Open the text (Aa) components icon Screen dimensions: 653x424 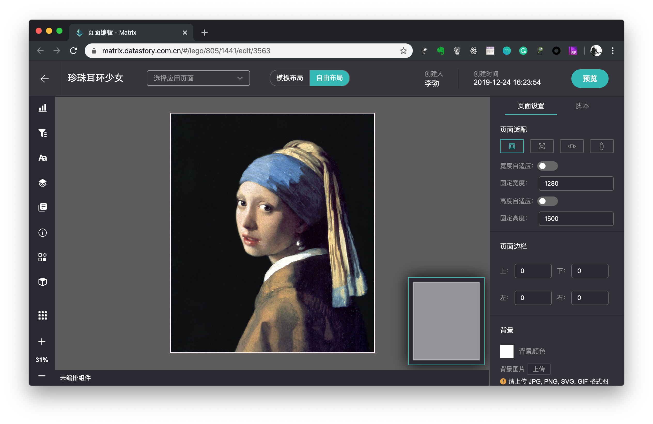(x=42, y=158)
